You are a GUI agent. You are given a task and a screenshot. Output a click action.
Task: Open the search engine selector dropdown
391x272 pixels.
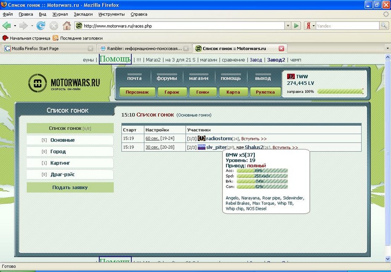click(x=314, y=26)
